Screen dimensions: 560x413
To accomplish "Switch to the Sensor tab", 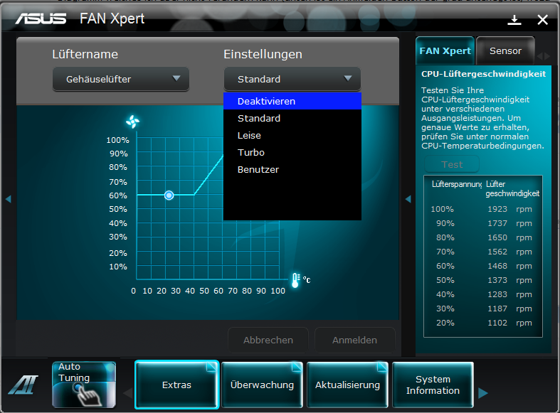I will point(505,50).
